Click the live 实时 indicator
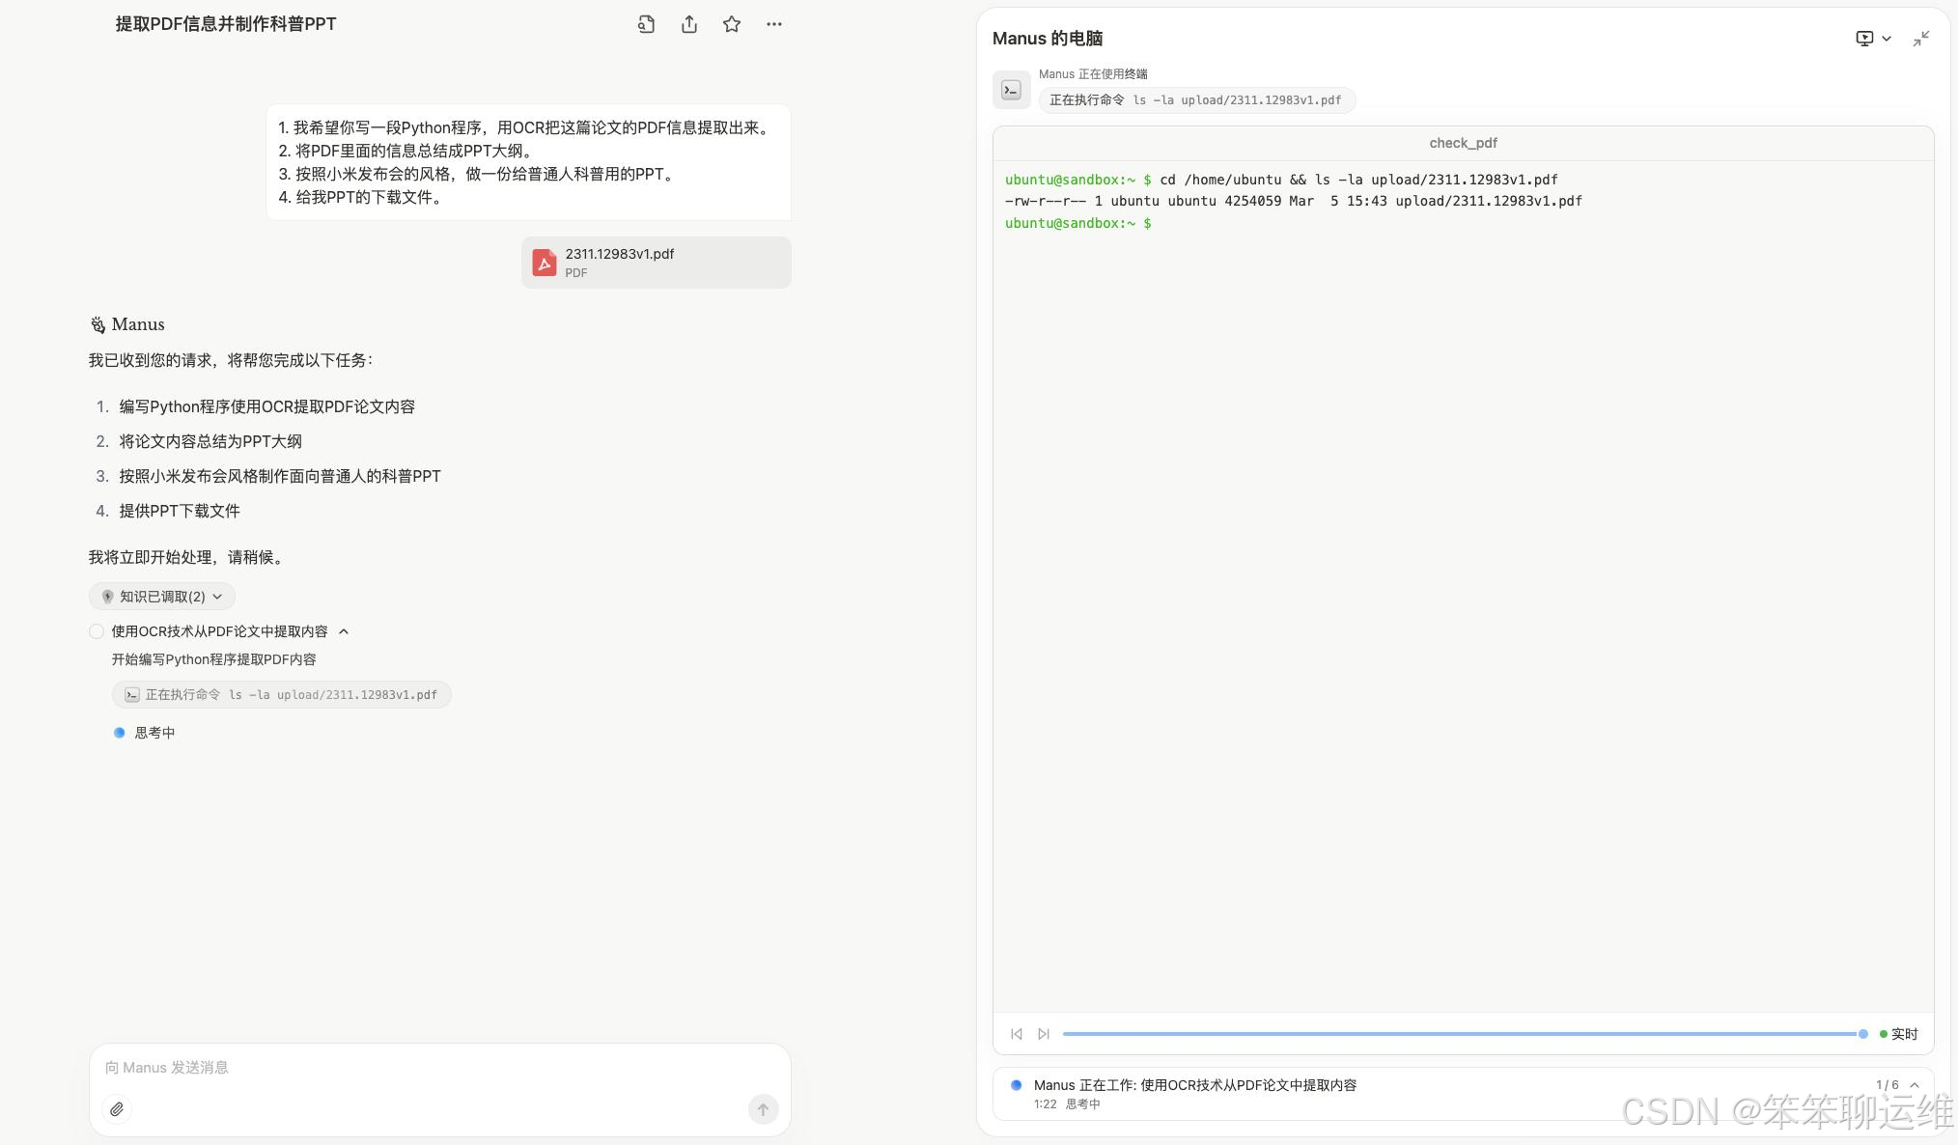 (x=1898, y=1034)
